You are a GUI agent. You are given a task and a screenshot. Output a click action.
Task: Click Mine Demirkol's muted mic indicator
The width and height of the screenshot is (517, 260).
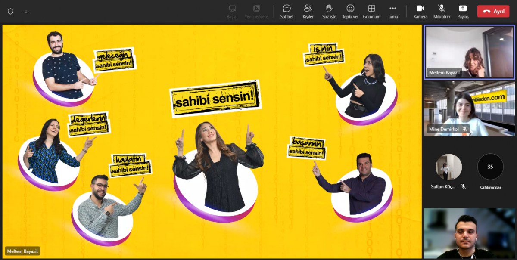465,129
